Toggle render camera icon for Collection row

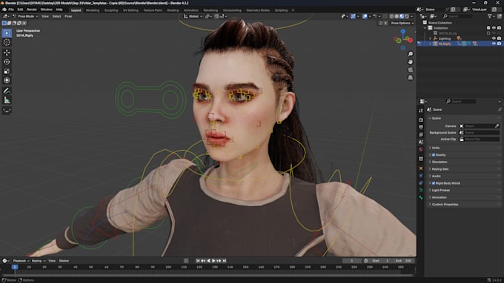[499, 28]
